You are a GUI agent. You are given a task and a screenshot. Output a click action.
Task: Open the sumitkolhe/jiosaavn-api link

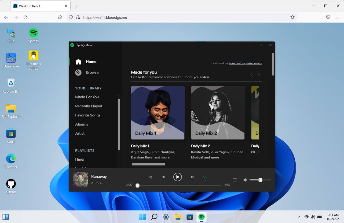click(246, 63)
